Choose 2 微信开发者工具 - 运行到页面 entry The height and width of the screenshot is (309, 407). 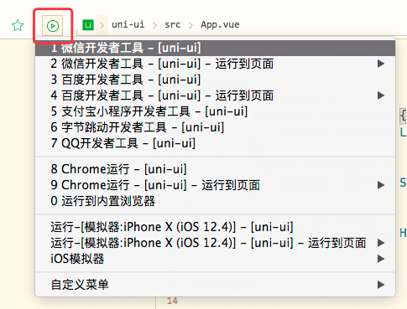pos(215,64)
